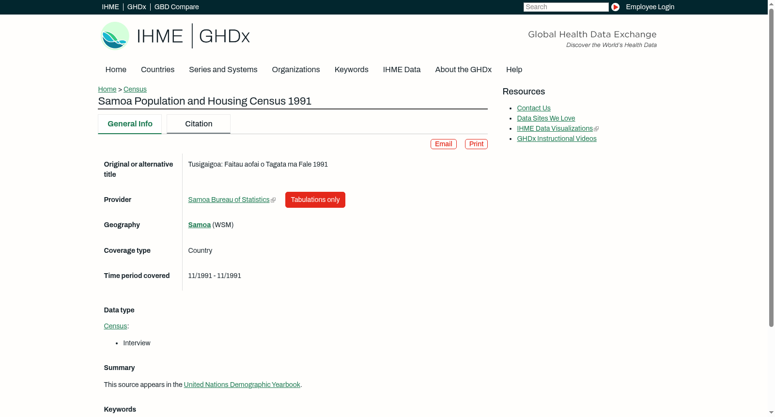
Task: Select the '11/1991 - 11/1991' time period value
Action: (x=215, y=276)
